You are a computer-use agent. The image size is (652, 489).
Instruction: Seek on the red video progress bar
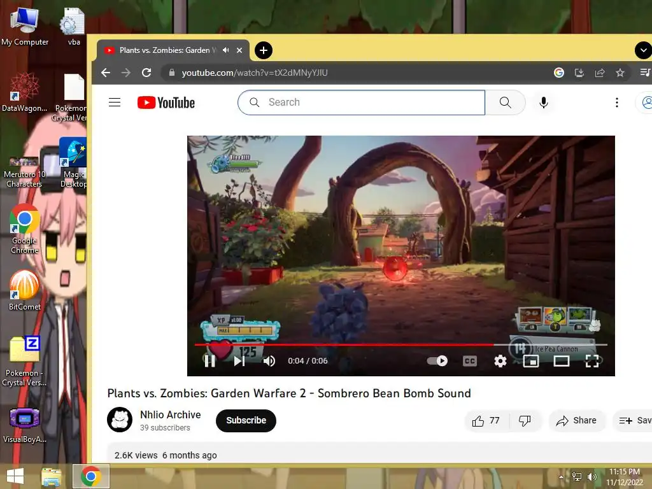point(401,344)
